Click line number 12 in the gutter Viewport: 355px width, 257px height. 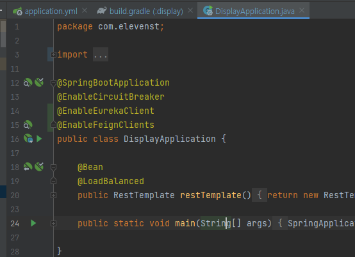[15, 83]
